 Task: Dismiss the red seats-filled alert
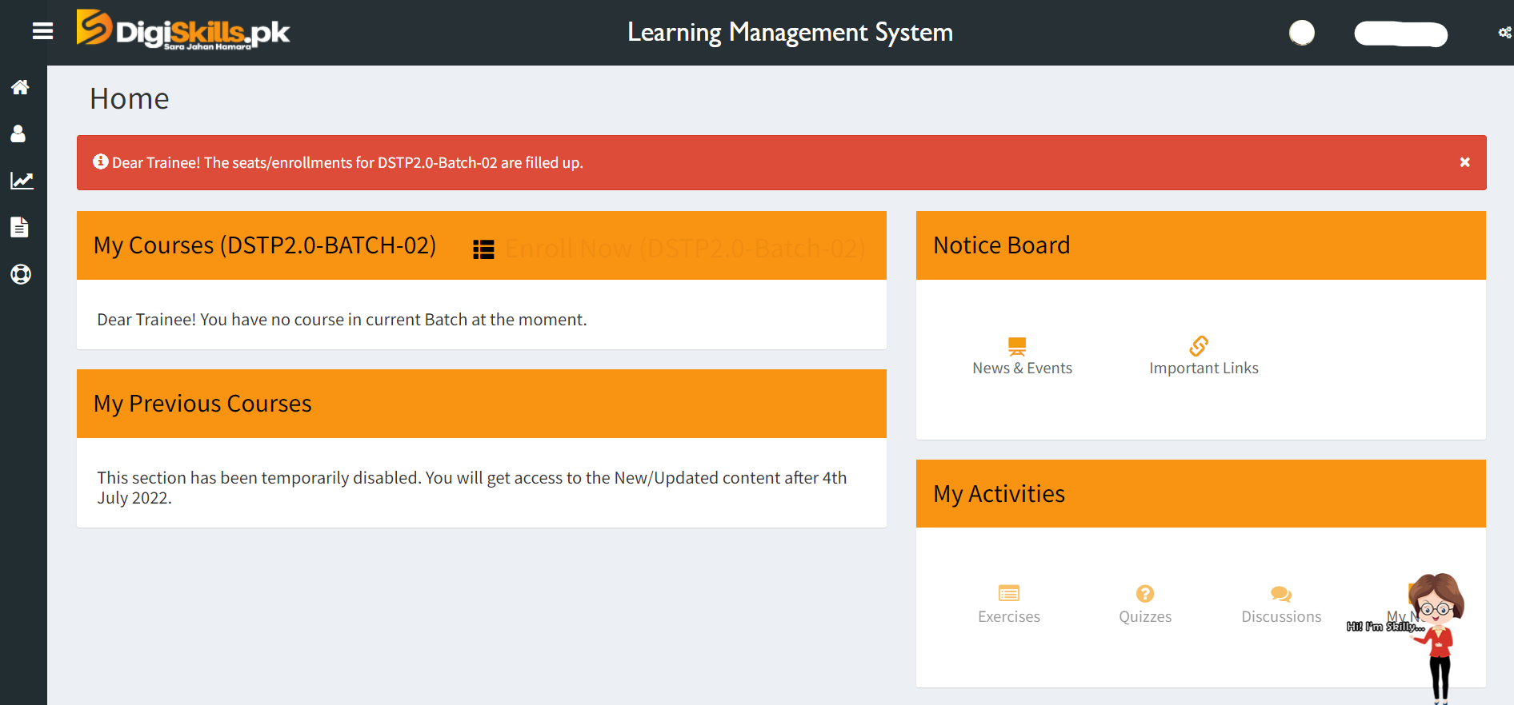coord(1464,162)
